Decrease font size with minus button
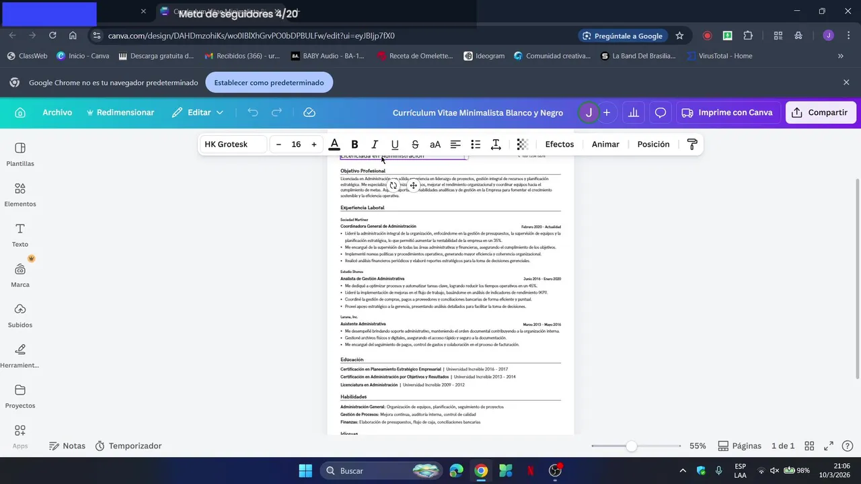This screenshot has height=484, width=861. click(278, 145)
